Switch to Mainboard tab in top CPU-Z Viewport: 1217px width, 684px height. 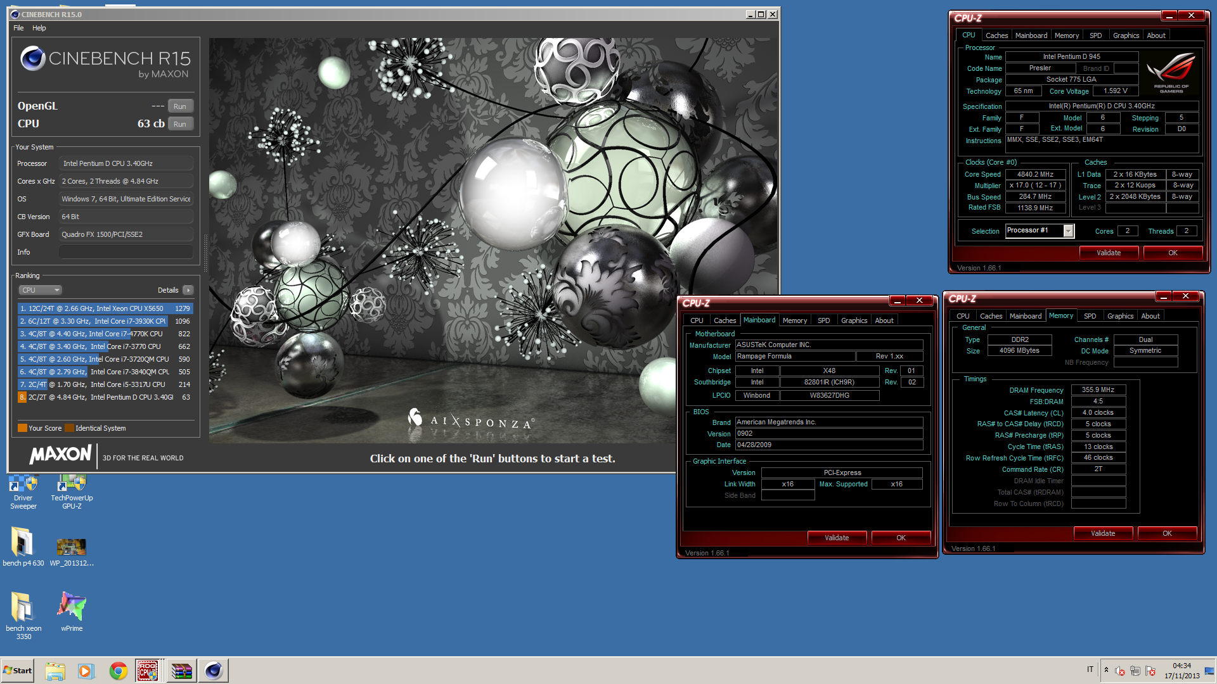[x=1031, y=35]
